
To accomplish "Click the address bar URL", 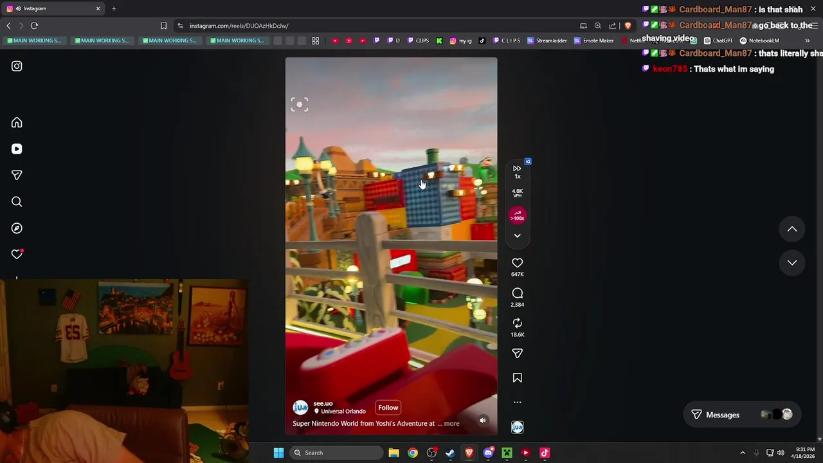I will coord(239,26).
